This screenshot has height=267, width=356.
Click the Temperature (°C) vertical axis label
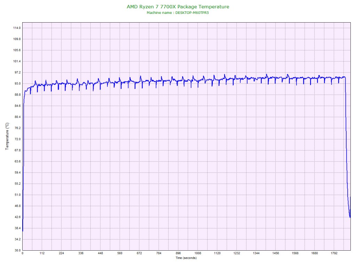(7, 136)
